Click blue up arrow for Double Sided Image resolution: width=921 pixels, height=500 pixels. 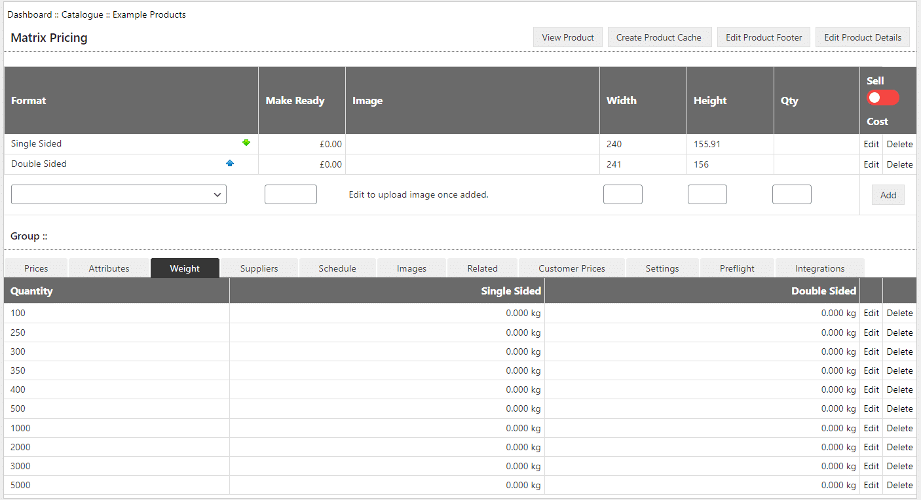click(x=230, y=164)
